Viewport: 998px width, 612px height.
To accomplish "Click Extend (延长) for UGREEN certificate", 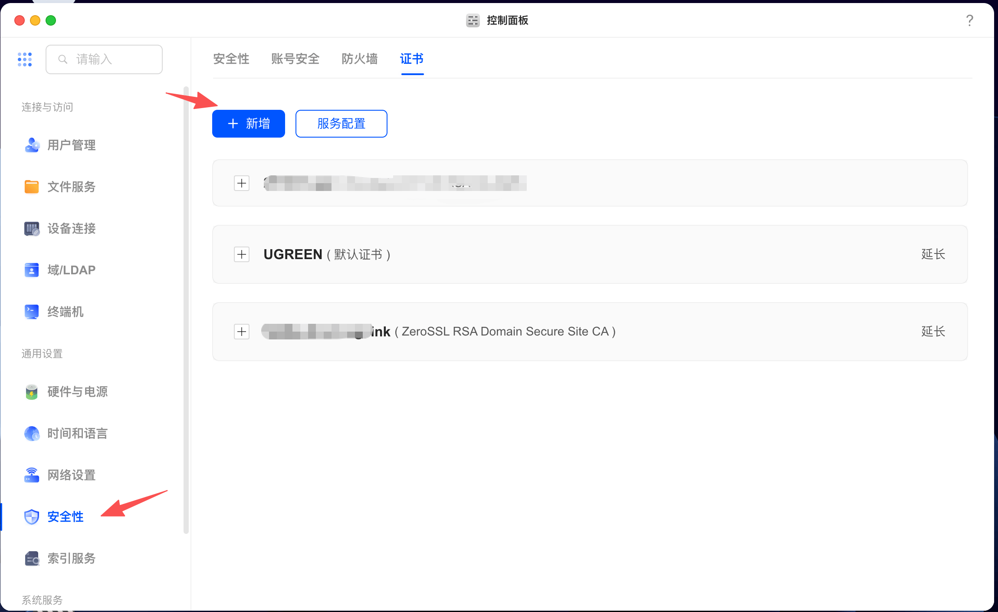I will coord(933,254).
